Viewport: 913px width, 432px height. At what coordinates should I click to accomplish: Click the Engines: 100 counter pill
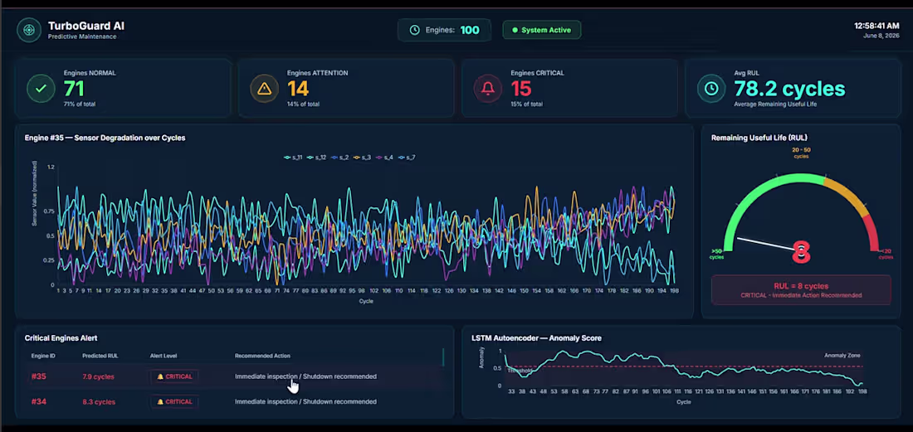tap(444, 30)
